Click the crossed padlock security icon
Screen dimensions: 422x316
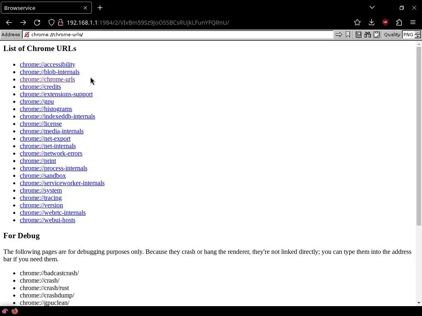click(x=61, y=22)
